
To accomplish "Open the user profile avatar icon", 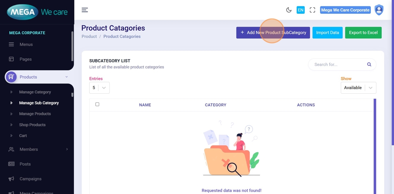I will [x=379, y=10].
